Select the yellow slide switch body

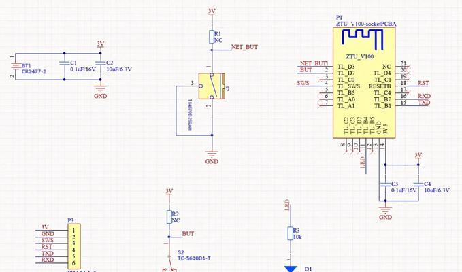point(212,86)
